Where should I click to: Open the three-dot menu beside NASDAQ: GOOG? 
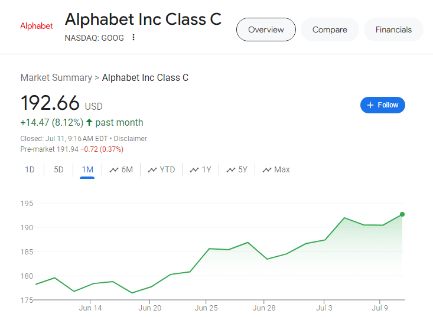(134, 37)
